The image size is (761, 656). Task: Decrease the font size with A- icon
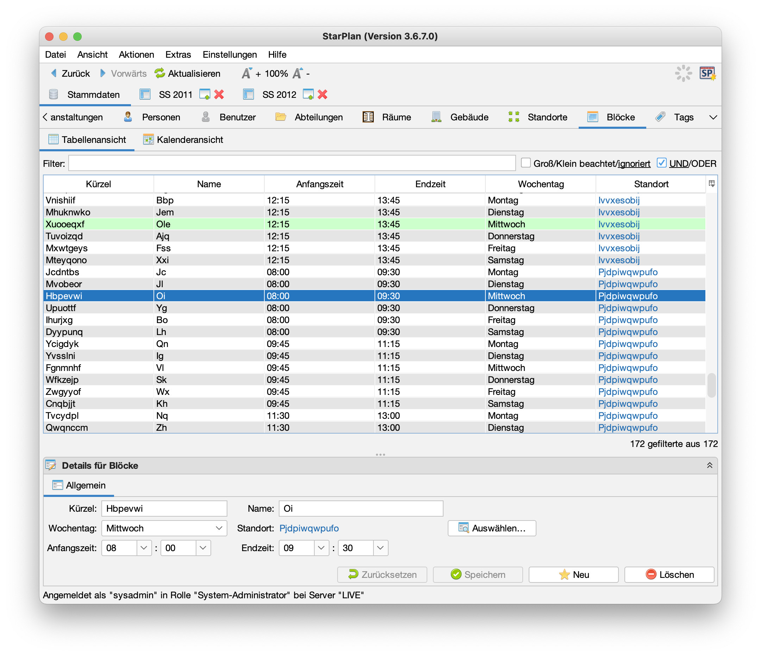(297, 74)
